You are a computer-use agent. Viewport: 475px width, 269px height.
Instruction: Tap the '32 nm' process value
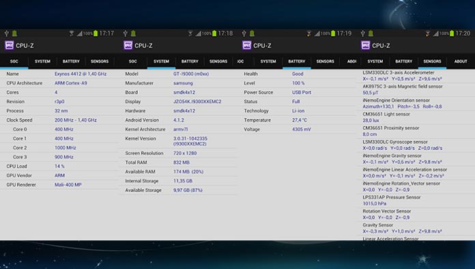(61, 111)
